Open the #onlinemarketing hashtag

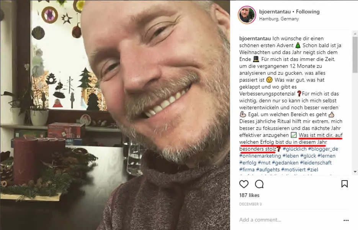(260, 156)
